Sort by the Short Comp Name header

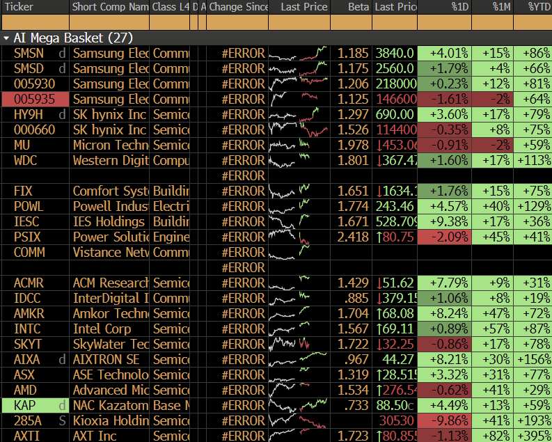pyautogui.click(x=109, y=7)
